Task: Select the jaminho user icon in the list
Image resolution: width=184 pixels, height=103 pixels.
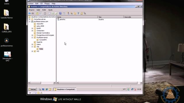Action: click(58, 19)
